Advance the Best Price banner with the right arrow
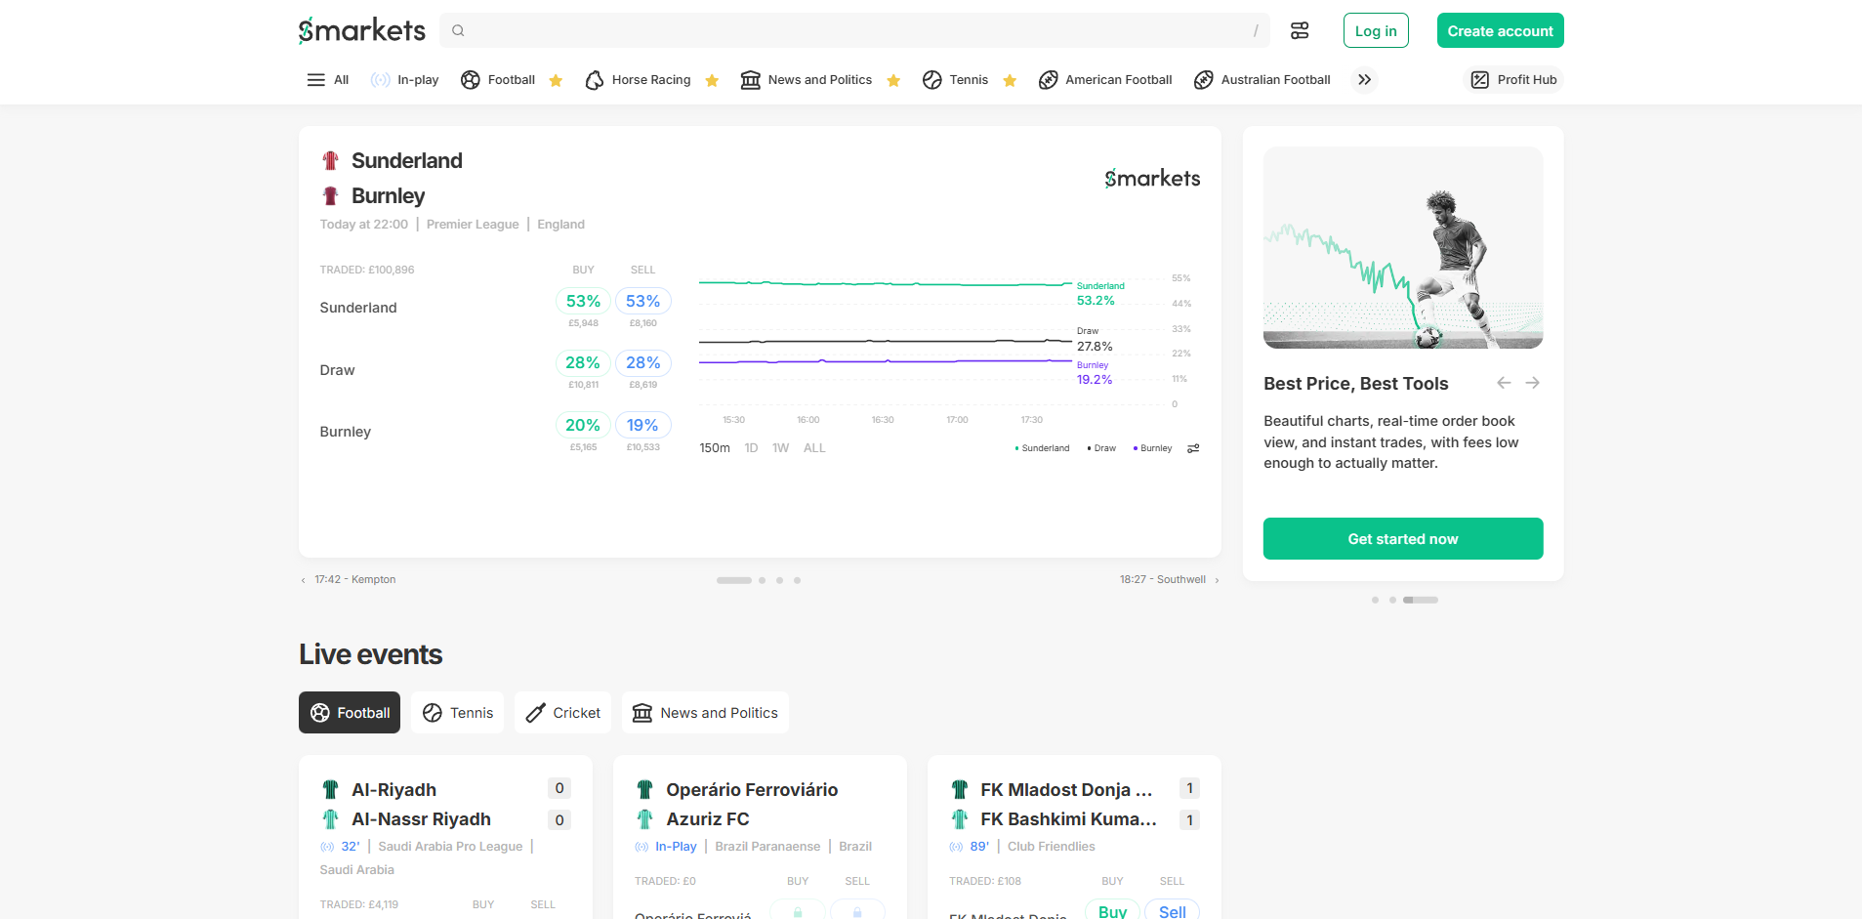 [x=1532, y=383]
